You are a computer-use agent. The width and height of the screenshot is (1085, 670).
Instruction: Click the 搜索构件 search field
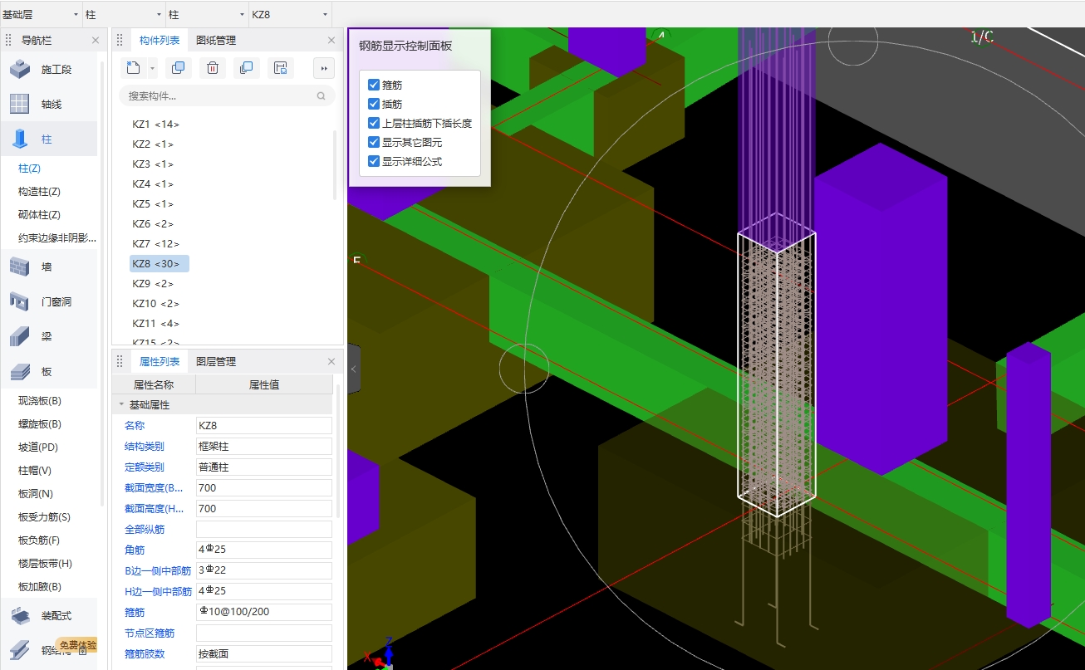227,96
